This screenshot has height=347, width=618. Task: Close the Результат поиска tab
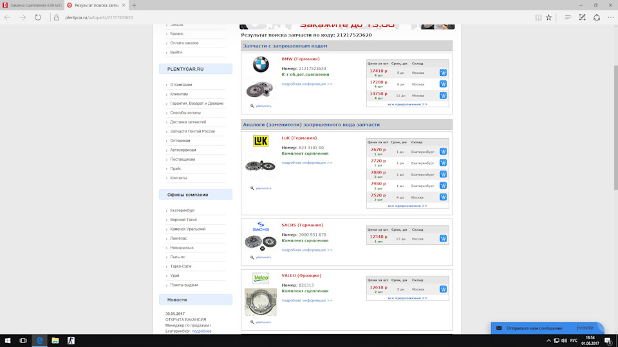click(x=124, y=5)
